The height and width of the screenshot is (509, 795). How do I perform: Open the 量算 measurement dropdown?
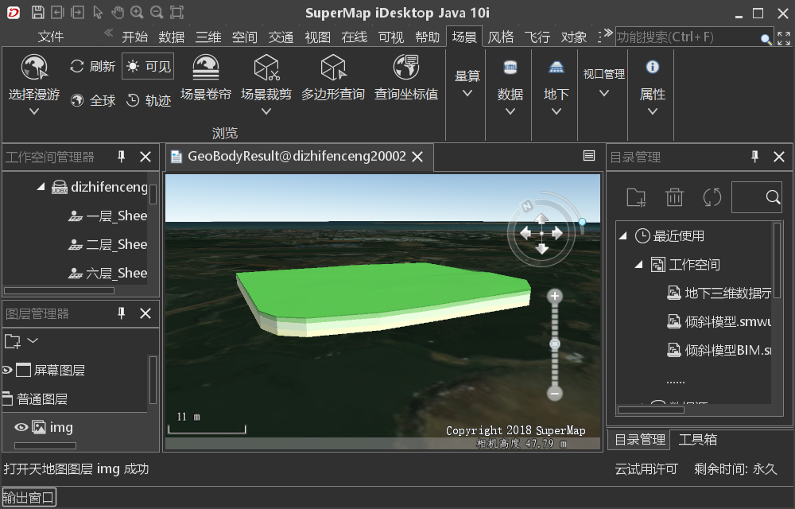point(467,93)
